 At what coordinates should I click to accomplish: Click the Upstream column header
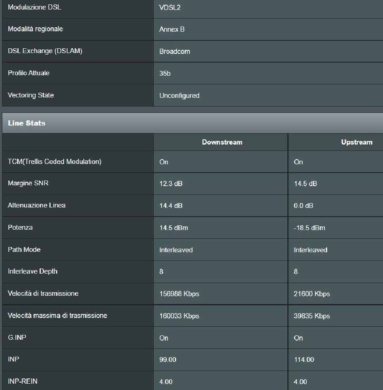tap(357, 142)
